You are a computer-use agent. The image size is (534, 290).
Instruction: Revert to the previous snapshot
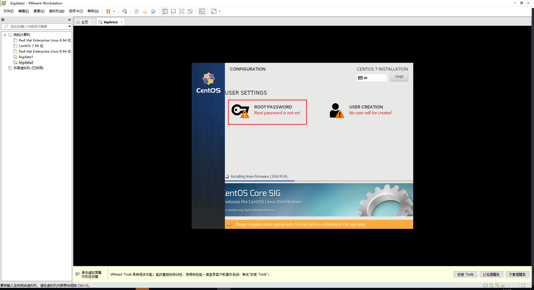pos(145,11)
